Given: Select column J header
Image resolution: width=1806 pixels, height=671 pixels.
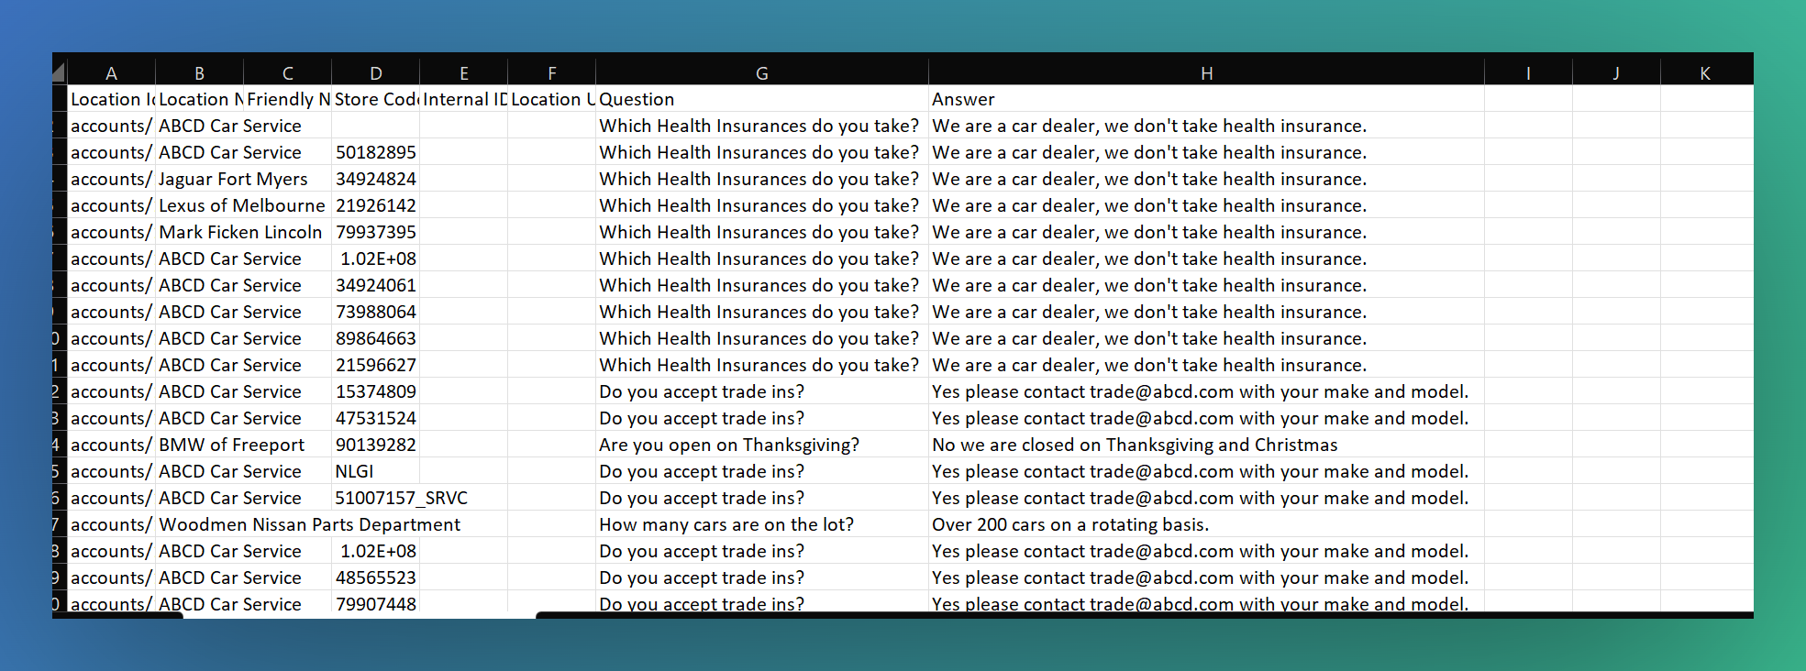Looking at the screenshot, I should 1616,72.
